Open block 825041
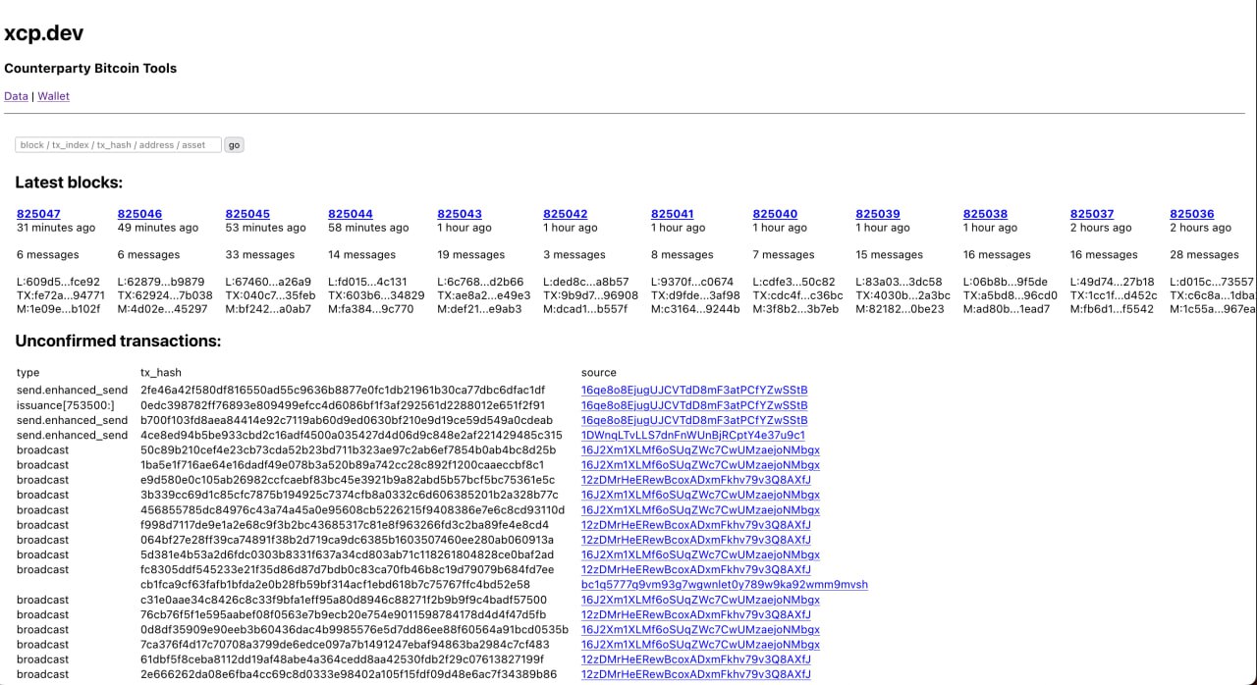Viewport: 1257px width, 685px height. coord(673,214)
